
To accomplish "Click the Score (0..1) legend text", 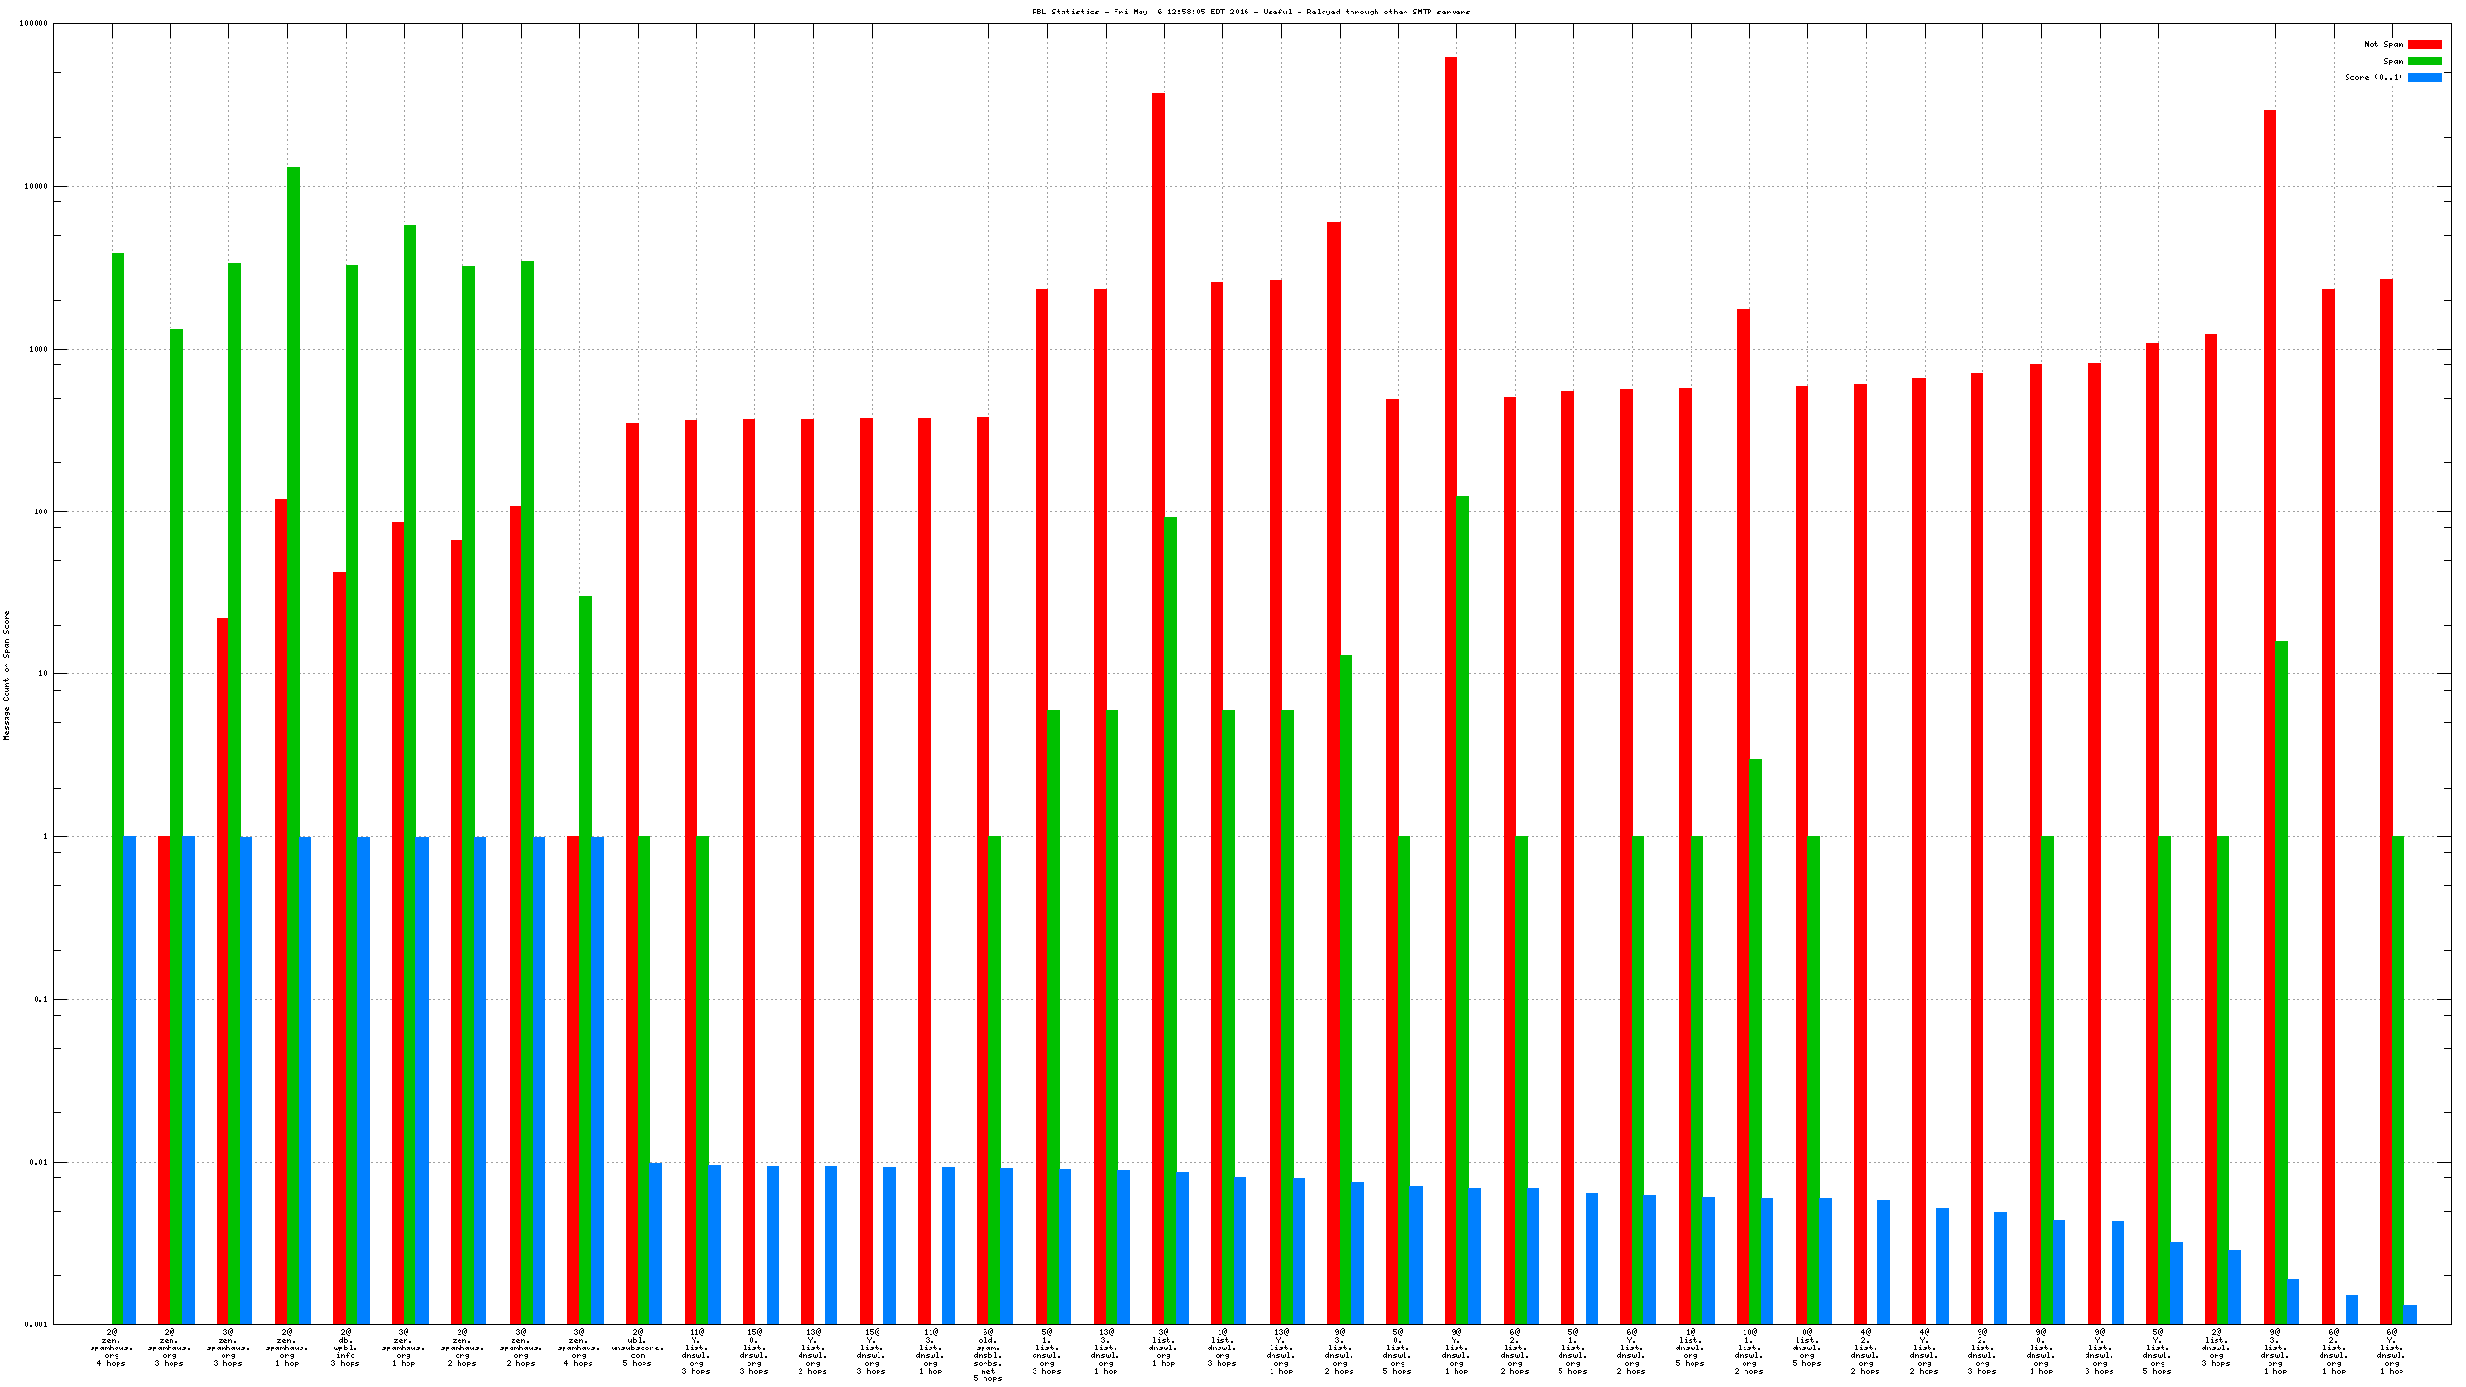I will click(2373, 77).
